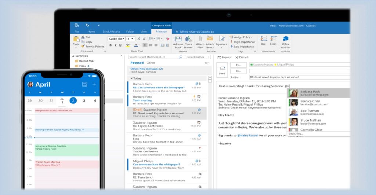Select Barbara Peck from mention suggestions
Image resolution: width=376 pixels, height=195 pixels.
point(318,93)
